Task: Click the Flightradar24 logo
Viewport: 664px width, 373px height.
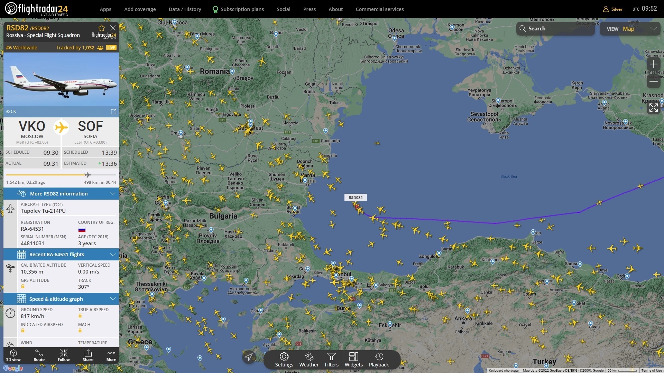Action: click(x=36, y=9)
